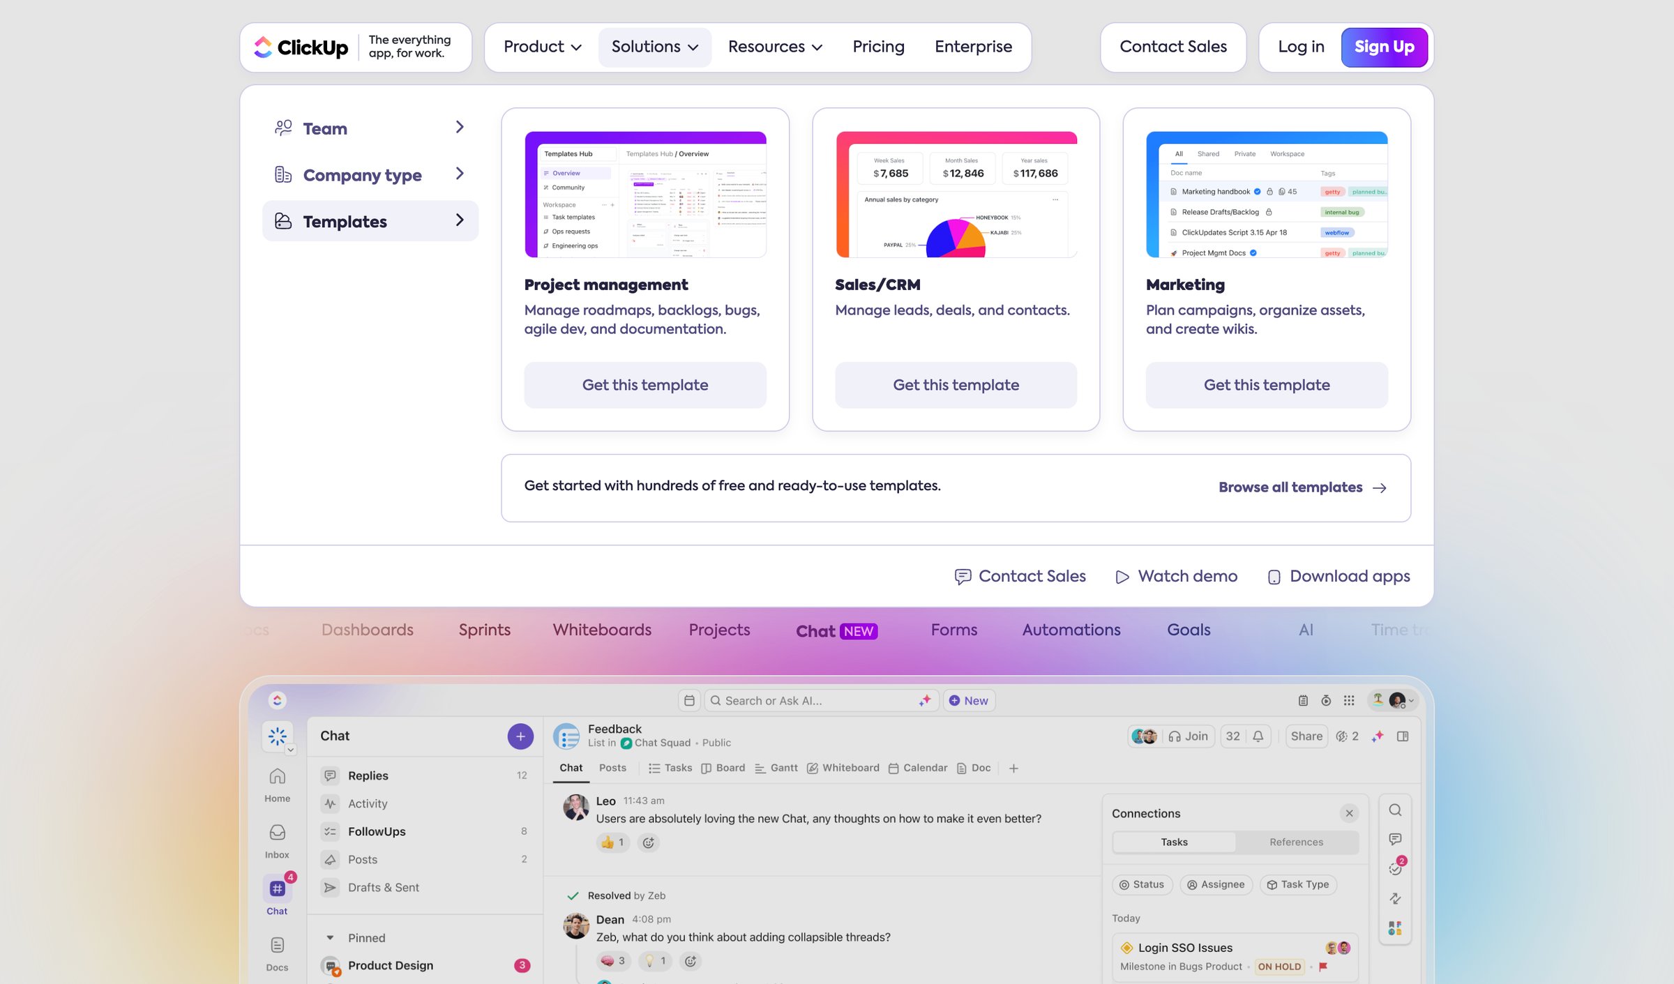The image size is (1674, 984).
Task: Click the search icon in right rail
Action: pos(1395,810)
